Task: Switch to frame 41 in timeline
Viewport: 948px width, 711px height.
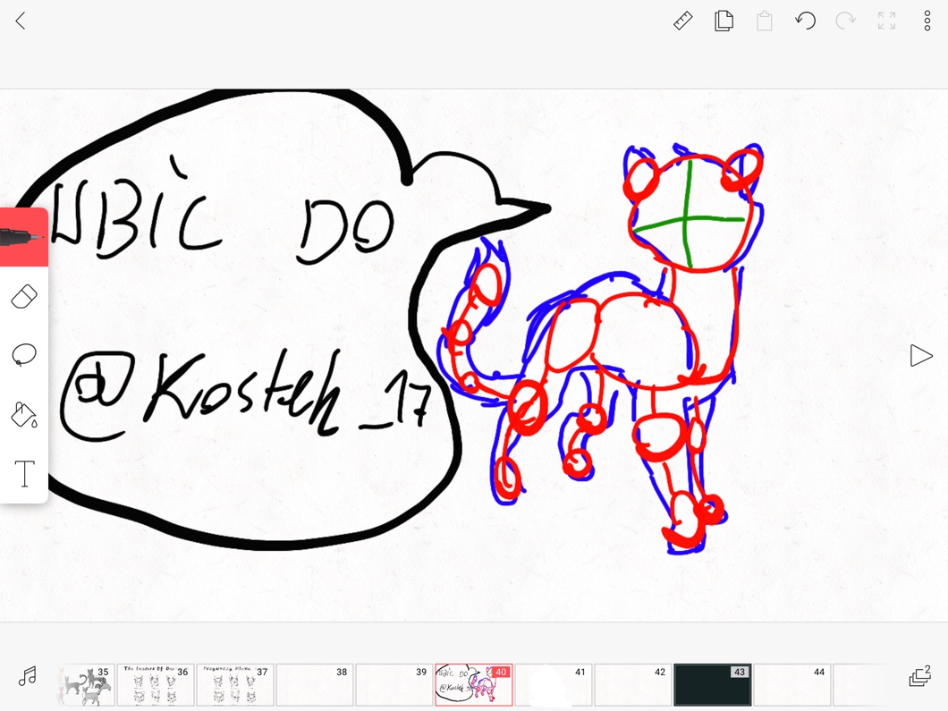Action: (x=553, y=685)
